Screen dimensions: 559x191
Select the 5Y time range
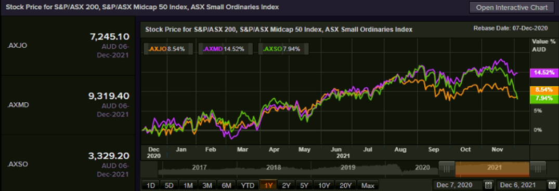[x=304, y=185]
